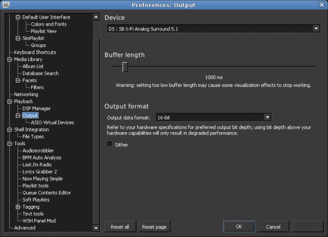Expand the Tagging tree node
Image resolution: width=328 pixels, height=237 pixels.
pyautogui.click(x=18, y=207)
